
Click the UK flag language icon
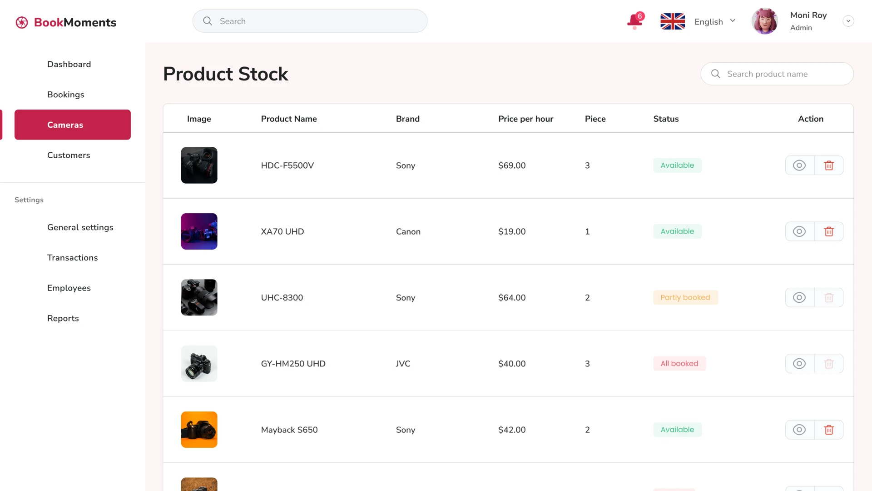click(x=672, y=21)
